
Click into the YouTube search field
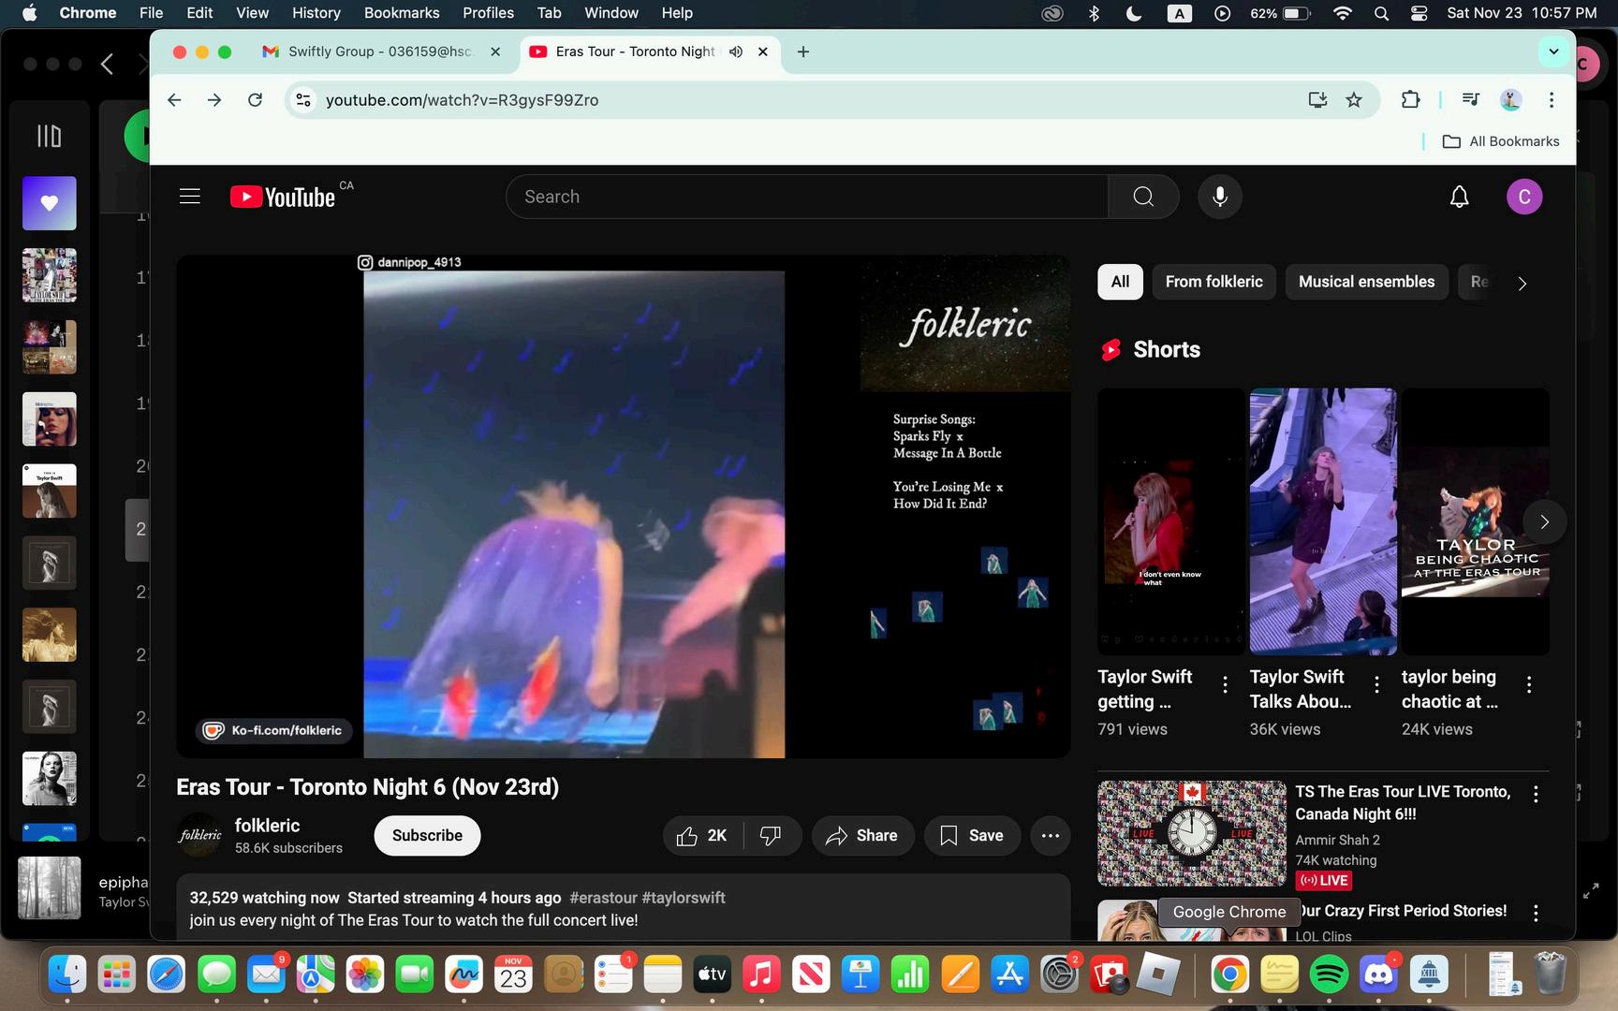point(807,197)
